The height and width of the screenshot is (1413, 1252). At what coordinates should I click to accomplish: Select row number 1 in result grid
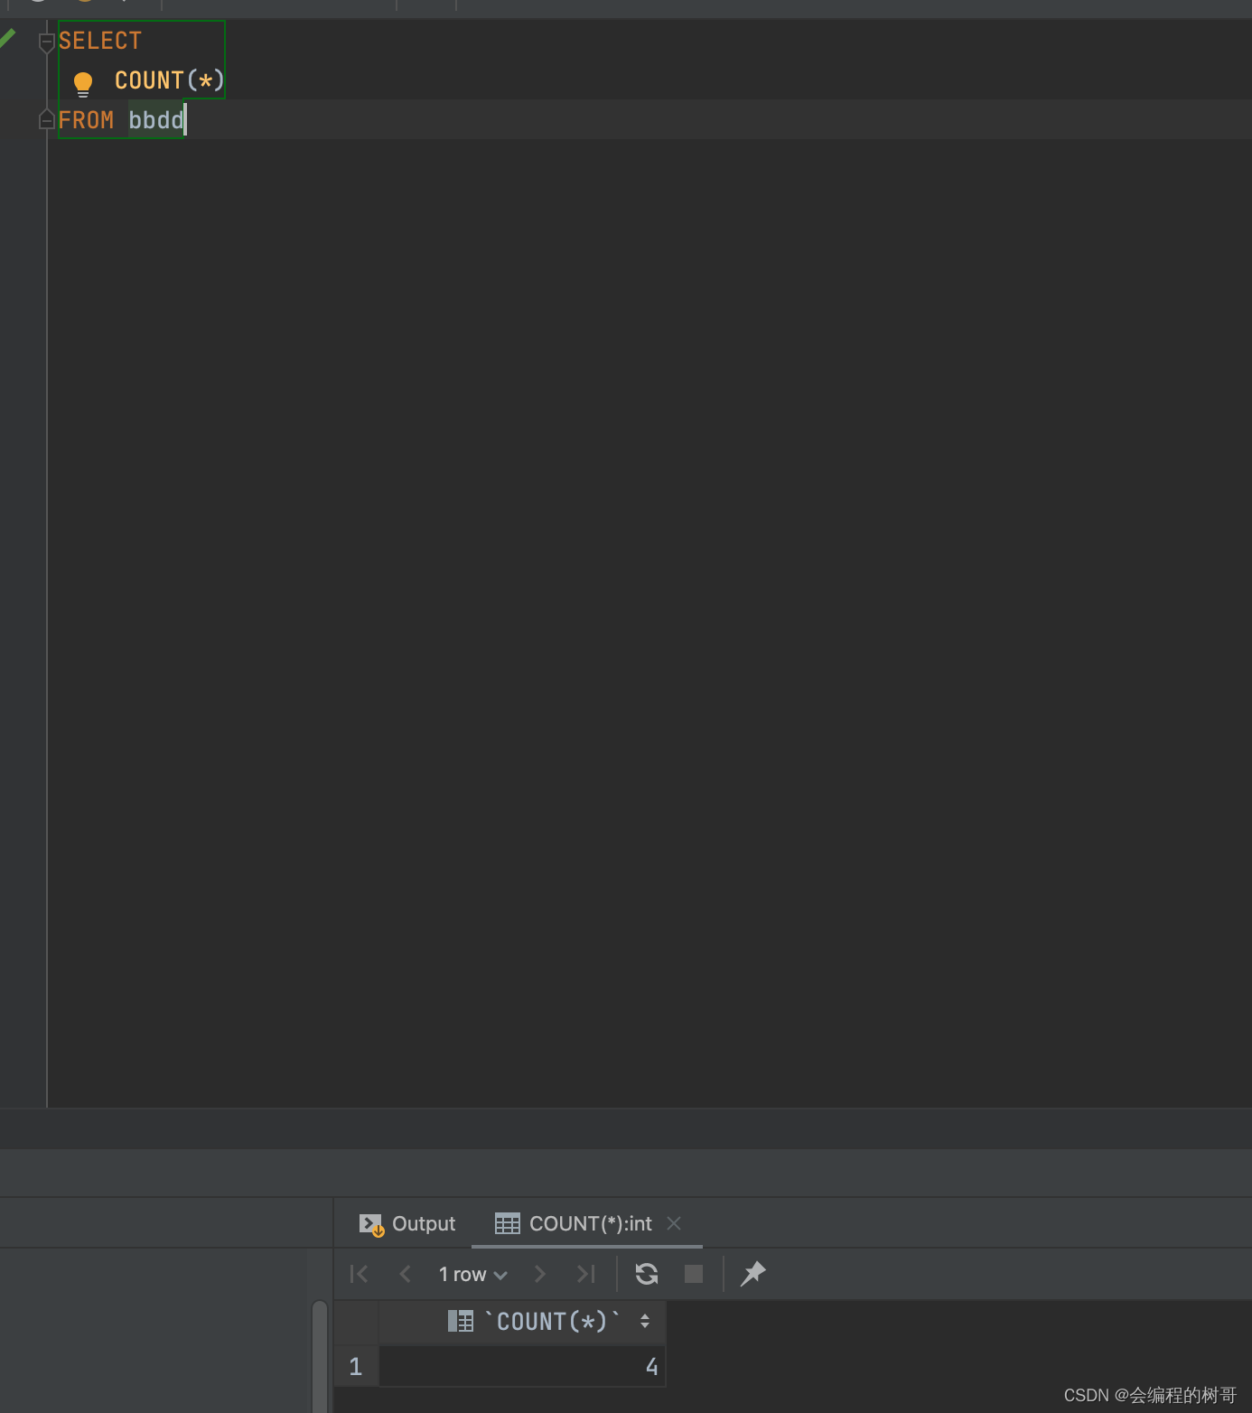pyautogui.click(x=356, y=1366)
